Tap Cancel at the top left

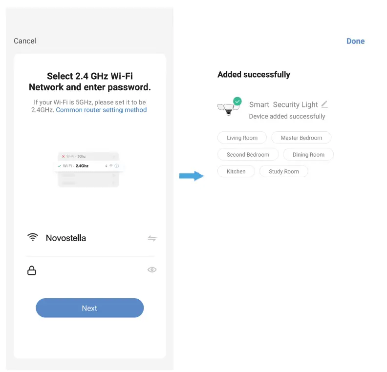click(25, 41)
